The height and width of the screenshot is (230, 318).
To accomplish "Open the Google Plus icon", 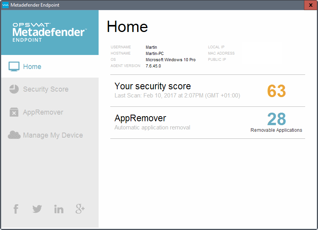I will click(x=80, y=209).
